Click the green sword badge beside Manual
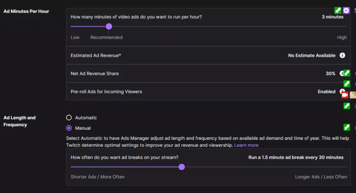 (x=347, y=127)
